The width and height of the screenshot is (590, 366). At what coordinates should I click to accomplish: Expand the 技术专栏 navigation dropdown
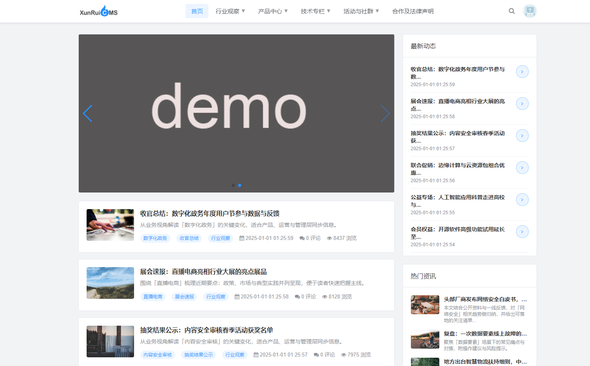tap(316, 11)
